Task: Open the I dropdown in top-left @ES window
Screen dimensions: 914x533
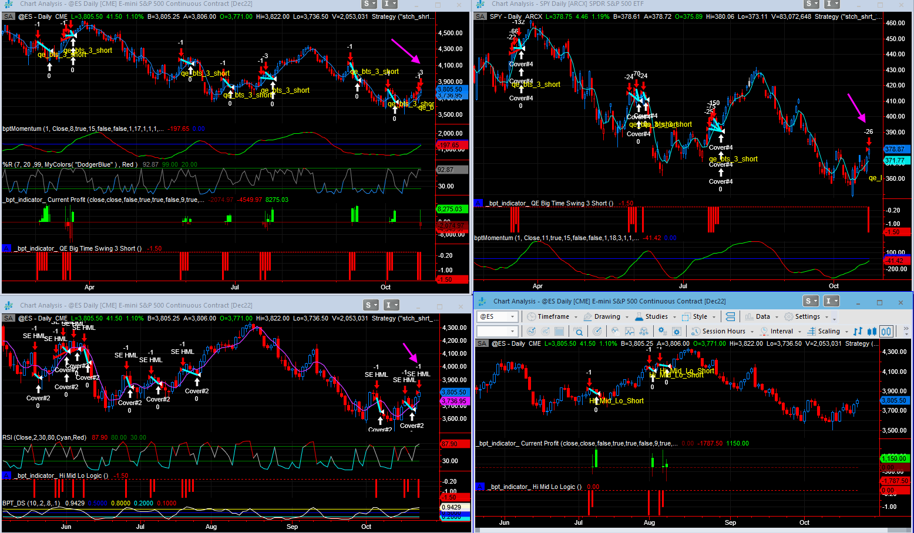Action: pyautogui.click(x=390, y=4)
